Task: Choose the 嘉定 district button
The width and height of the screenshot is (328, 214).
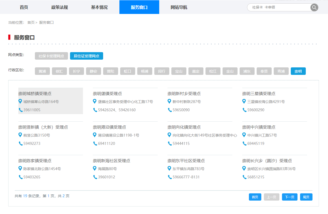Action: [196, 71]
